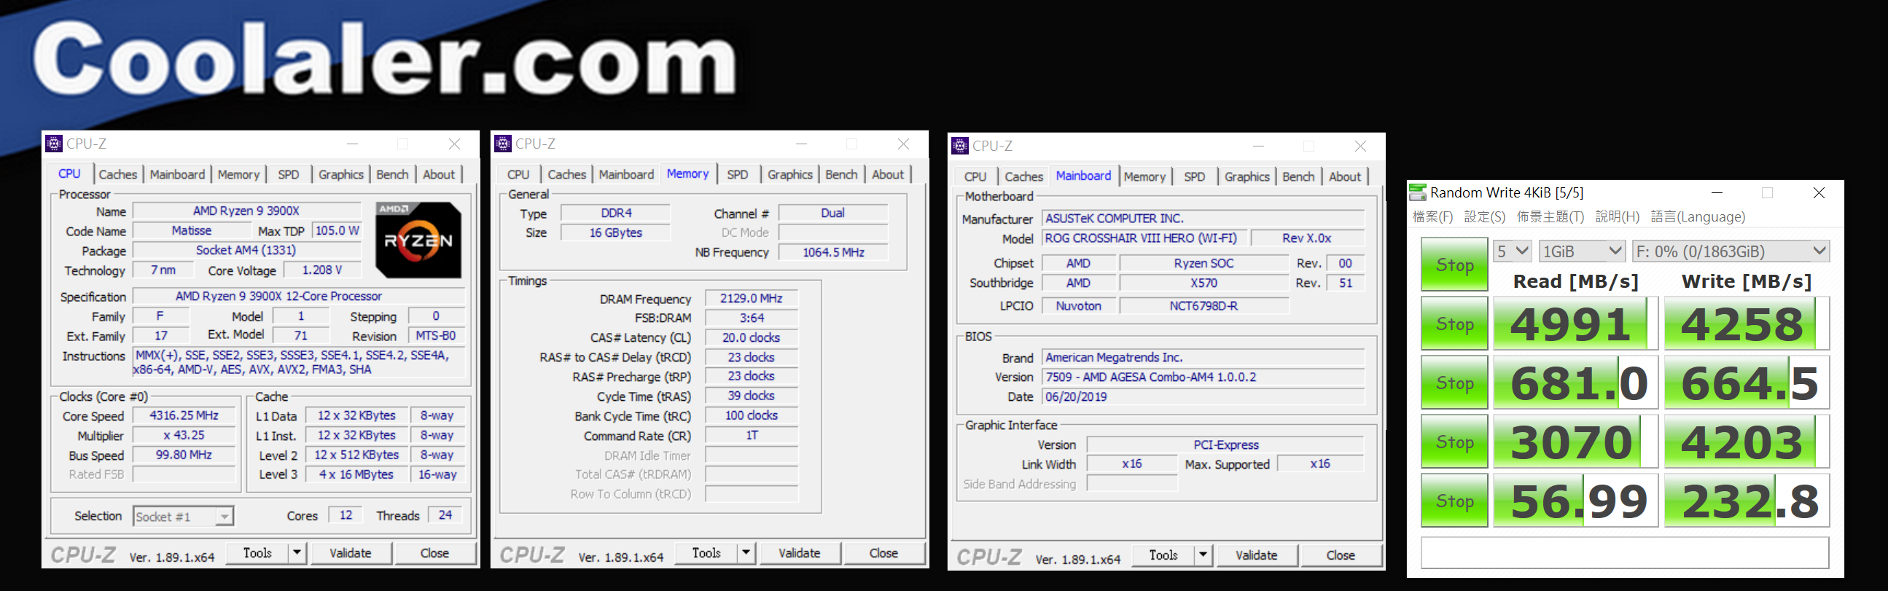This screenshot has width=1888, height=591.
Task: Click the NB Frequency value 1064.5 MHz
Action: pos(833,252)
